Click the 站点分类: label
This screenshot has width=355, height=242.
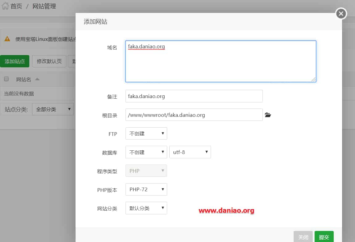pyautogui.click(x=16, y=109)
